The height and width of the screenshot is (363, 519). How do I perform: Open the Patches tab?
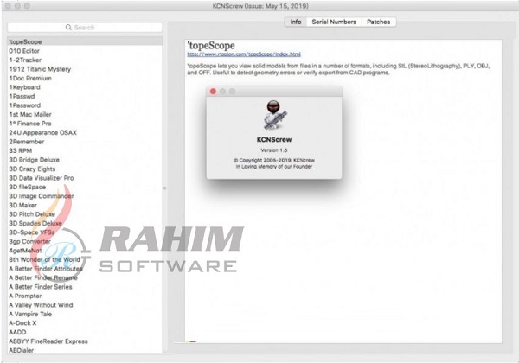point(378,22)
